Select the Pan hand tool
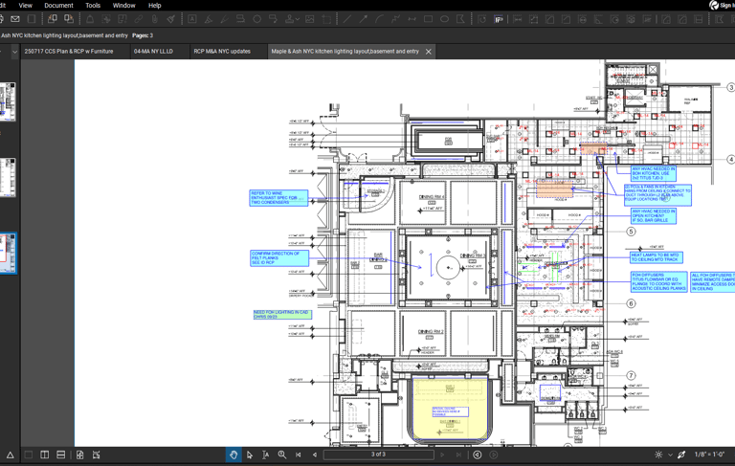This screenshot has width=735, height=466. click(234, 455)
